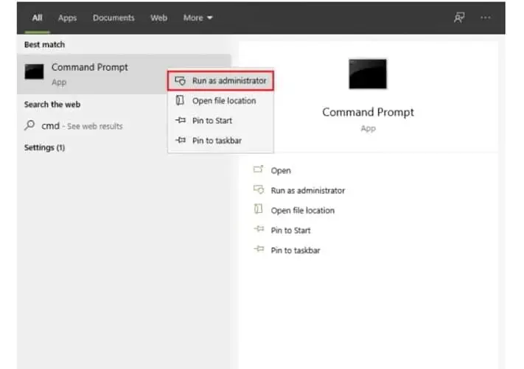Image resolution: width=524 pixels, height=369 pixels.
Task: Click the Best match heading
Action: (x=44, y=44)
